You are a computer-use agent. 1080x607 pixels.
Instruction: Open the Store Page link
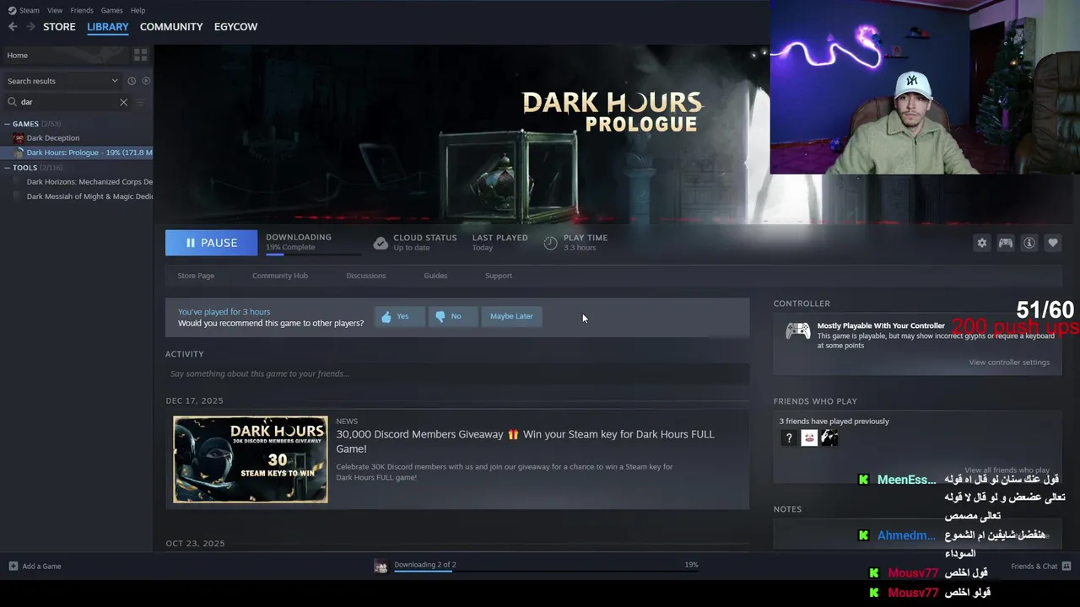(196, 276)
